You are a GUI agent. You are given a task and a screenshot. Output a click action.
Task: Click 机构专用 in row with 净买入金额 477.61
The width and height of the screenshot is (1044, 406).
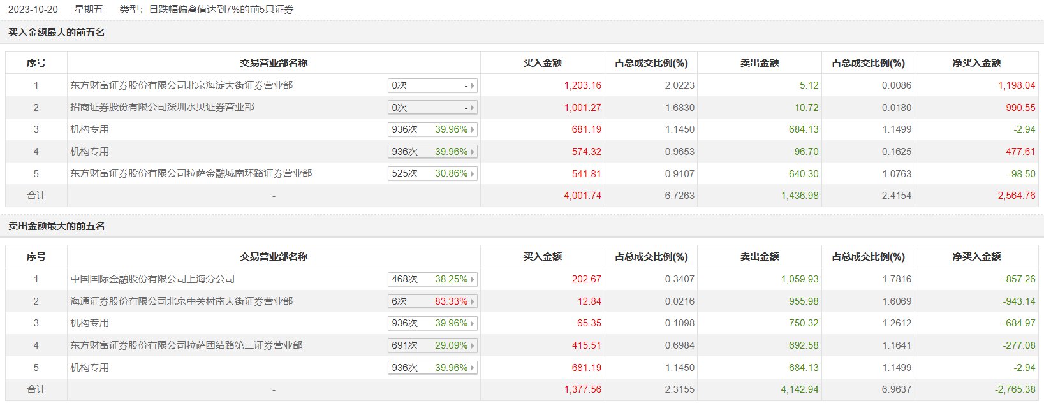pos(89,152)
